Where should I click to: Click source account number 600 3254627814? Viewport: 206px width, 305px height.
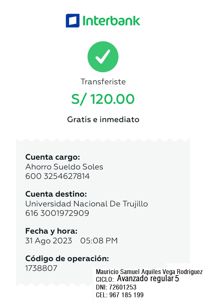point(58,176)
